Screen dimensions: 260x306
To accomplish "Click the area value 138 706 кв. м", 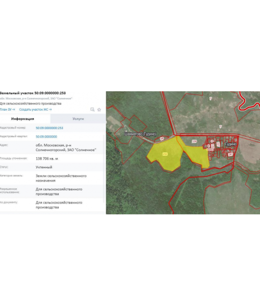I will coord(47,159).
